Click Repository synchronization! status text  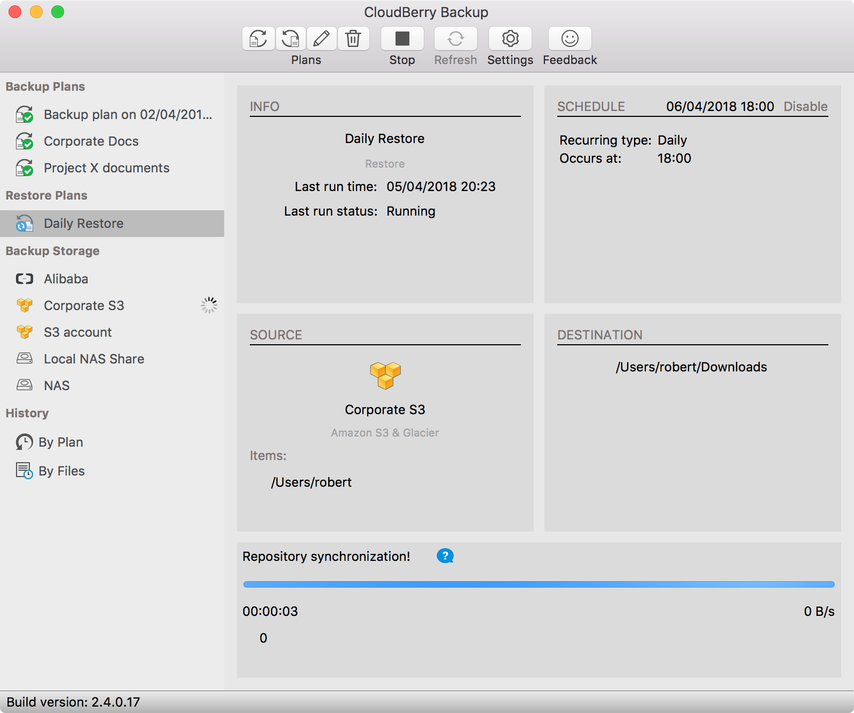326,557
